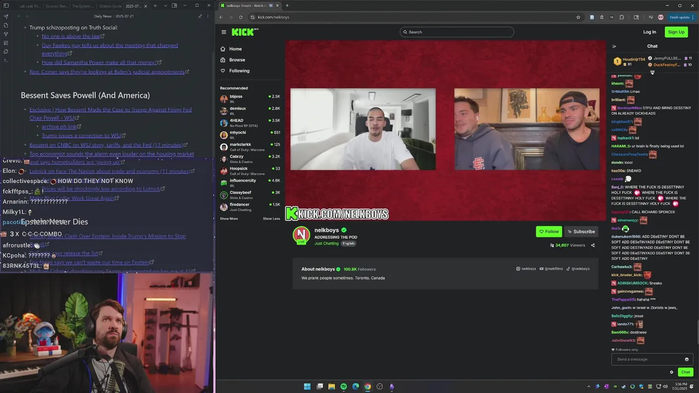Open recommended channel Classybeef
Image resolution: width=699 pixels, height=393 pixels.
pyautogui.click(x=250, y=195)
